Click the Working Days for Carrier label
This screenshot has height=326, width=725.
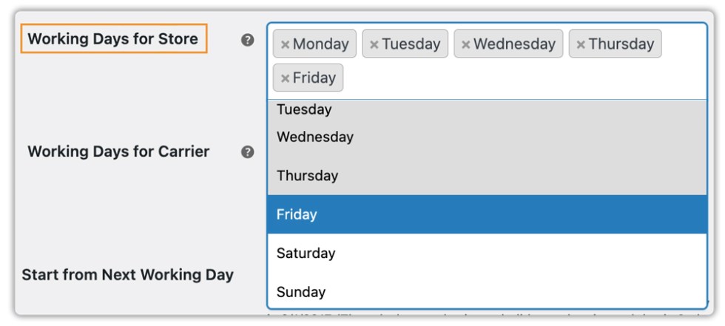[118, 152]
